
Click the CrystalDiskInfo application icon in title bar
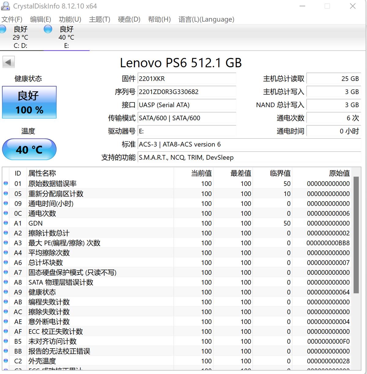[6, 5]
